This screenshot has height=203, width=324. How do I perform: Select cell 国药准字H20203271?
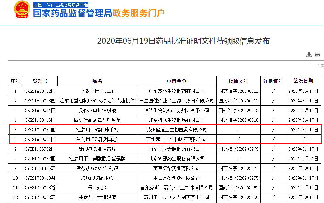click(x=239, y=168)
